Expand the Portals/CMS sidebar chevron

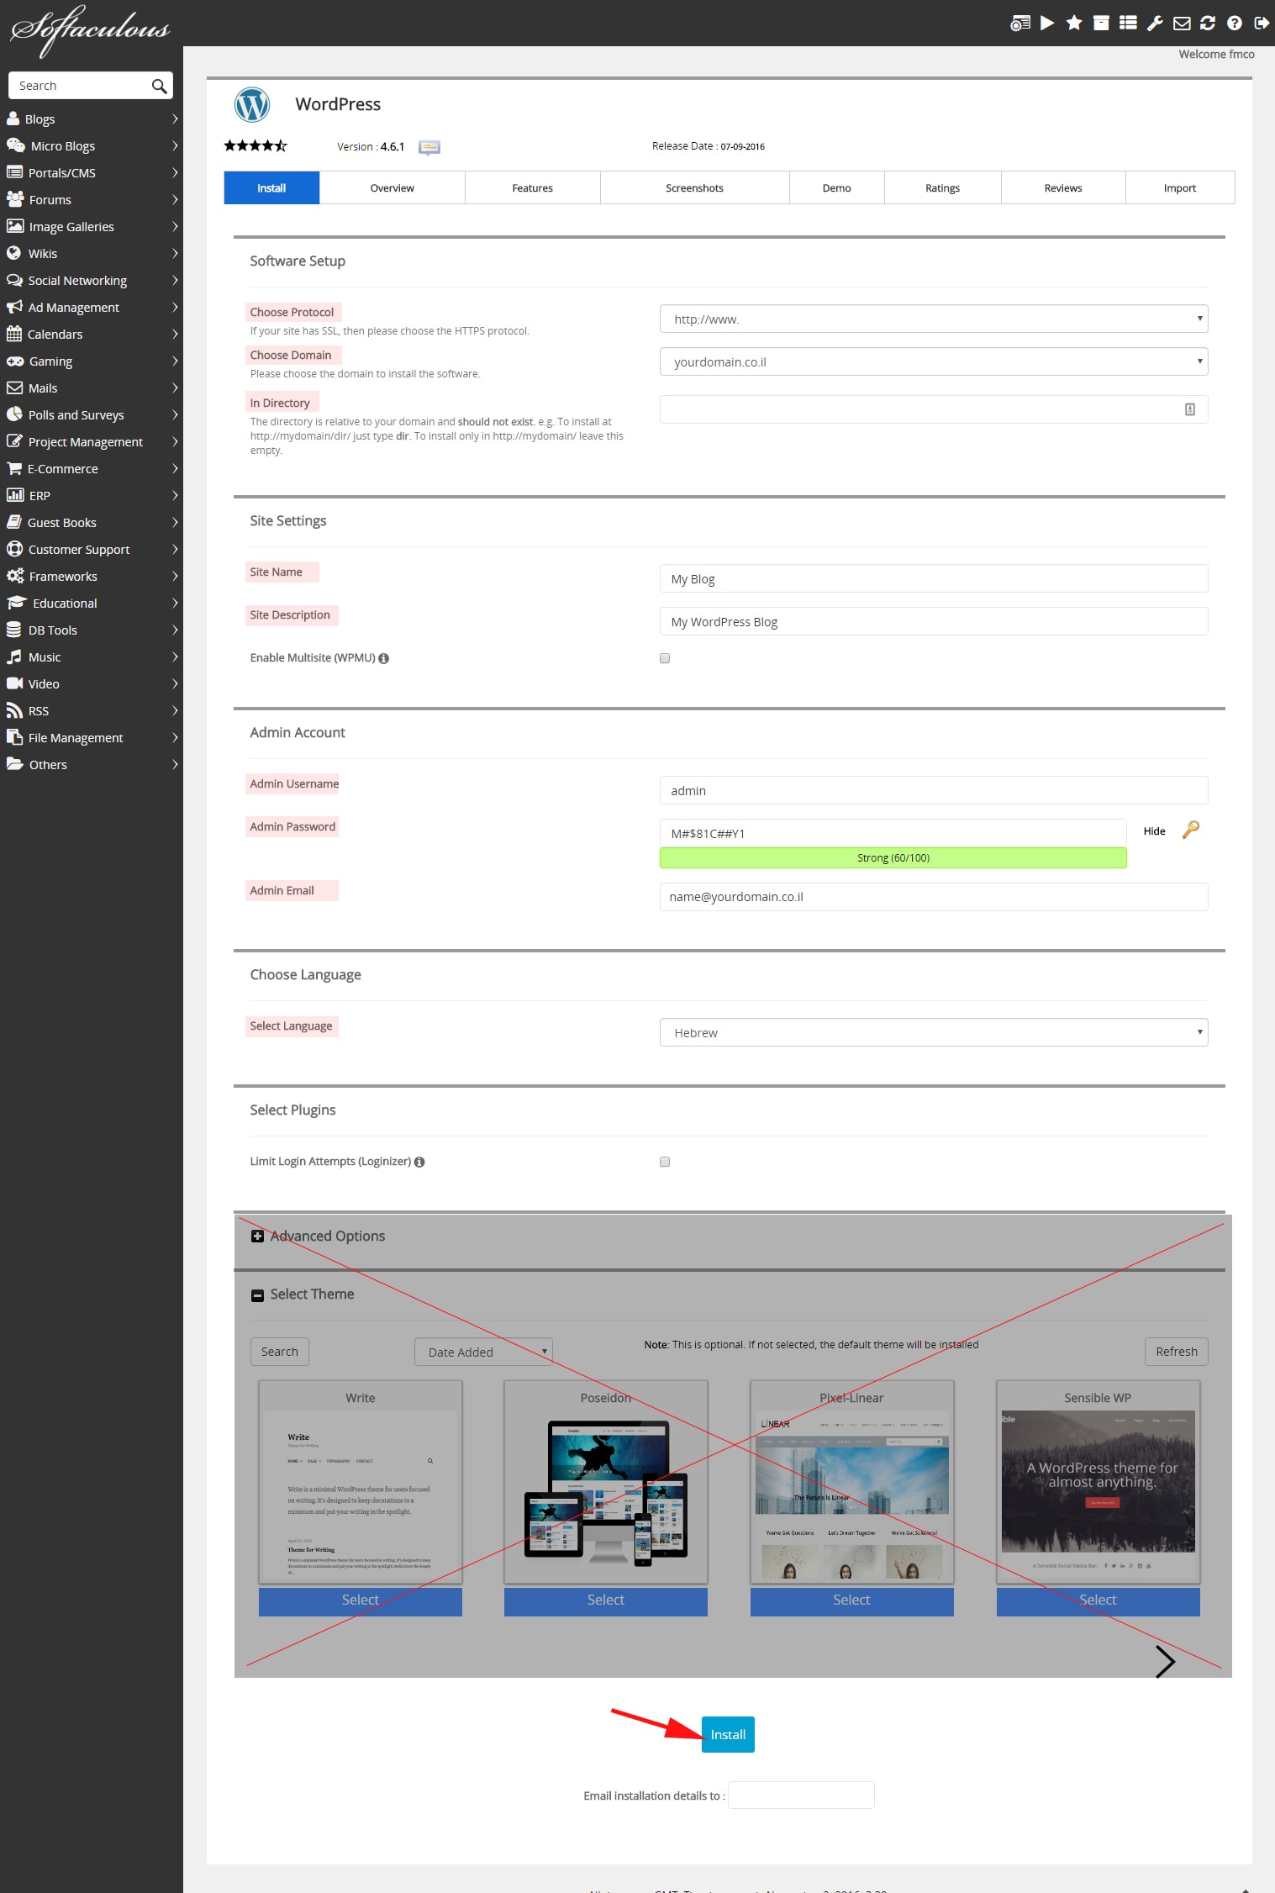175,173
